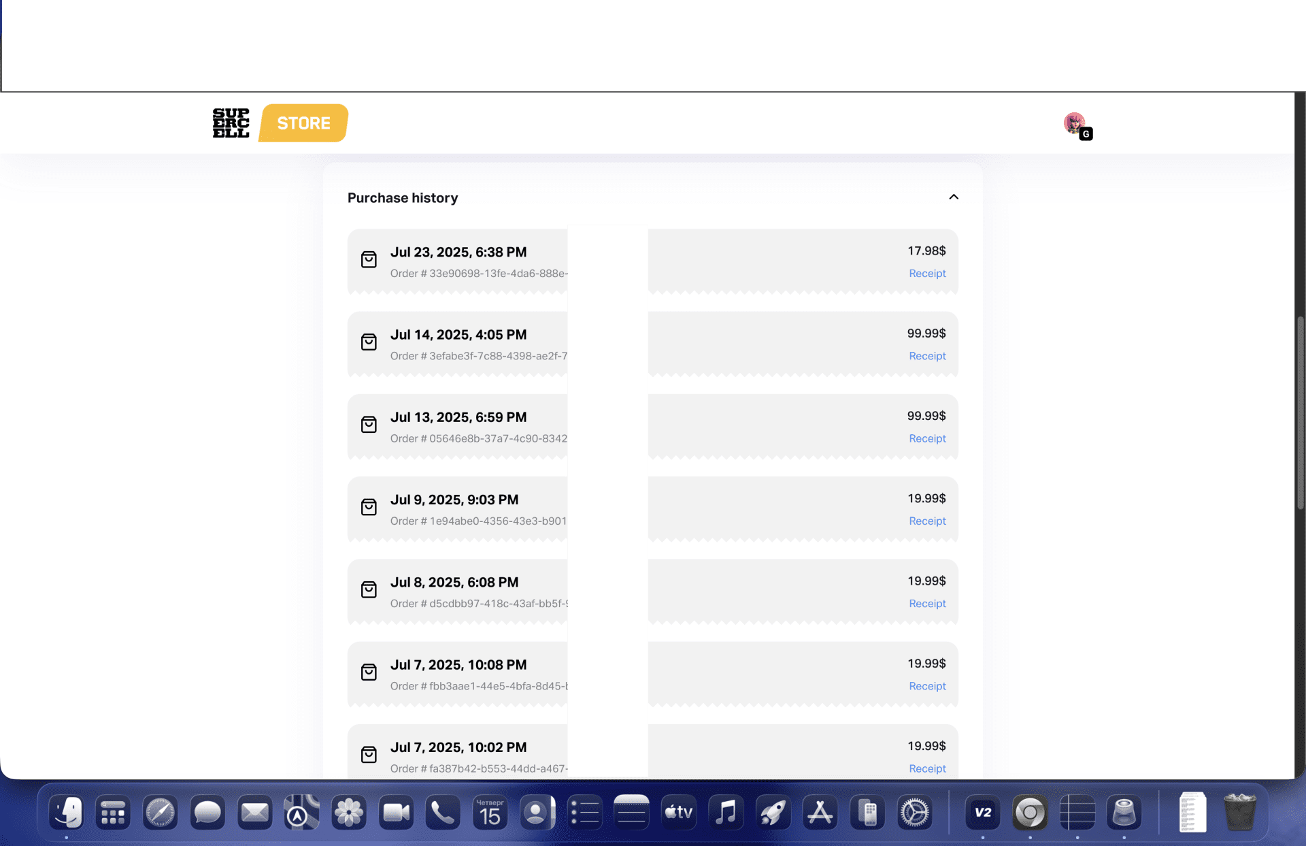The height and width of the screenshot is (846, 1306).
Task: View Receipt for Jul 8 purchase
Action: click(x=927, y=604)
